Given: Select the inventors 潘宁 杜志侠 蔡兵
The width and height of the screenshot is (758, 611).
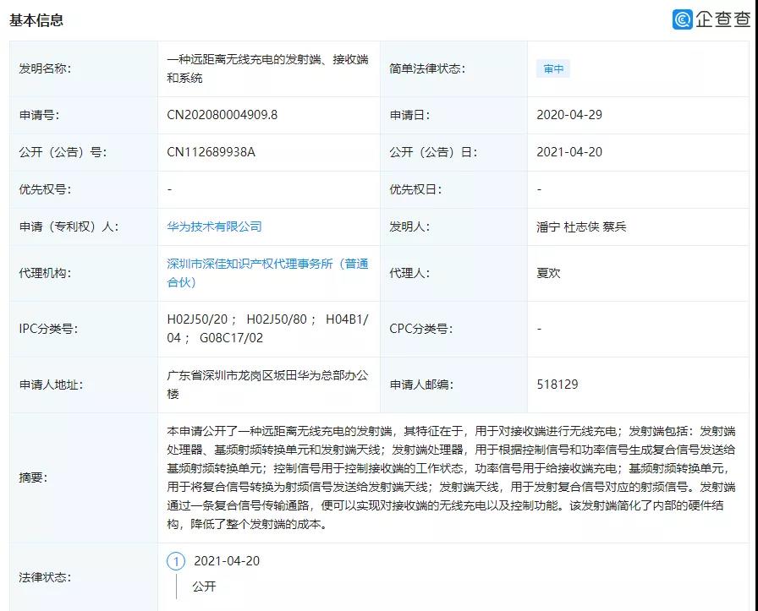Looking at the screenshot, I should coord(581,226).
